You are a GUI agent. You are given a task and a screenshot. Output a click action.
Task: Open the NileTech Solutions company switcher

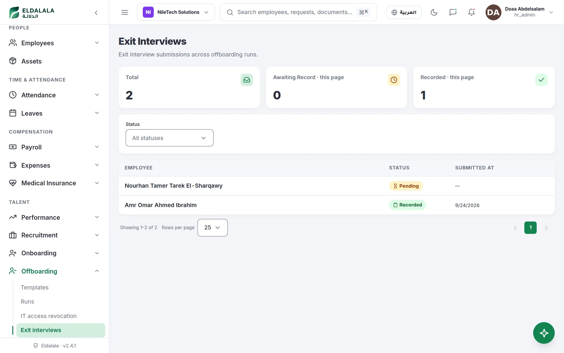point(176,12)
